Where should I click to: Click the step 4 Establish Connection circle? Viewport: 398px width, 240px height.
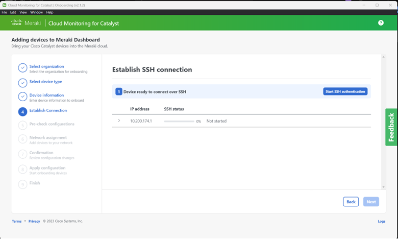(22, 111)
